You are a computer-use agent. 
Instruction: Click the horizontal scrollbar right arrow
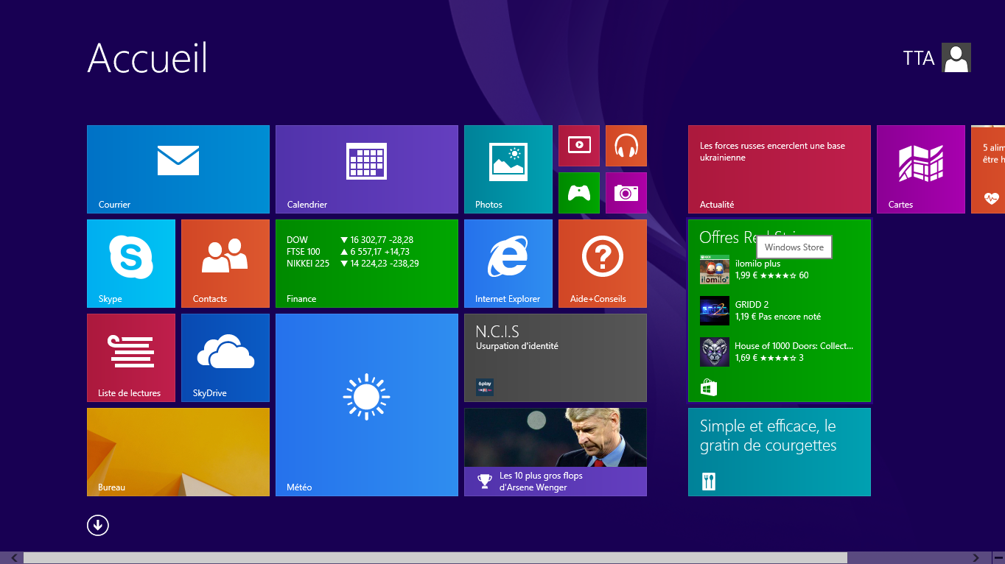tap(976, 558)
